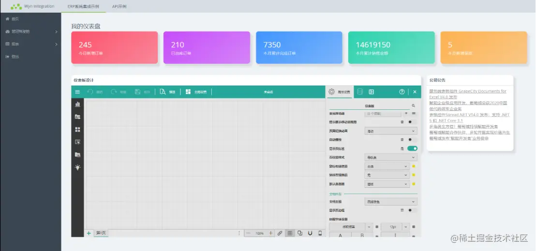Select the property settings gear tab
This screenshot has width=536, height=251.
340,91
